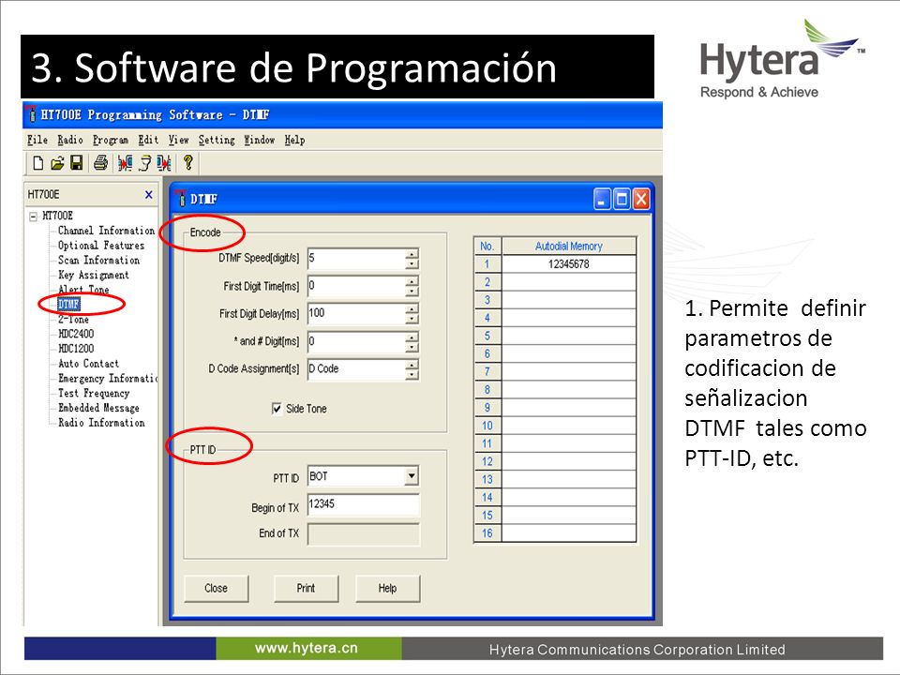Click the HT700E Programming Software title icon
The width and height of the screenshot is (900, 675).
32,114
